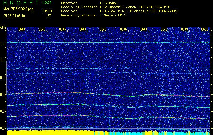The height and width of the screenshot is (135, 213).
Task: Click the Receiving Location label
Action: click(79, 7)
